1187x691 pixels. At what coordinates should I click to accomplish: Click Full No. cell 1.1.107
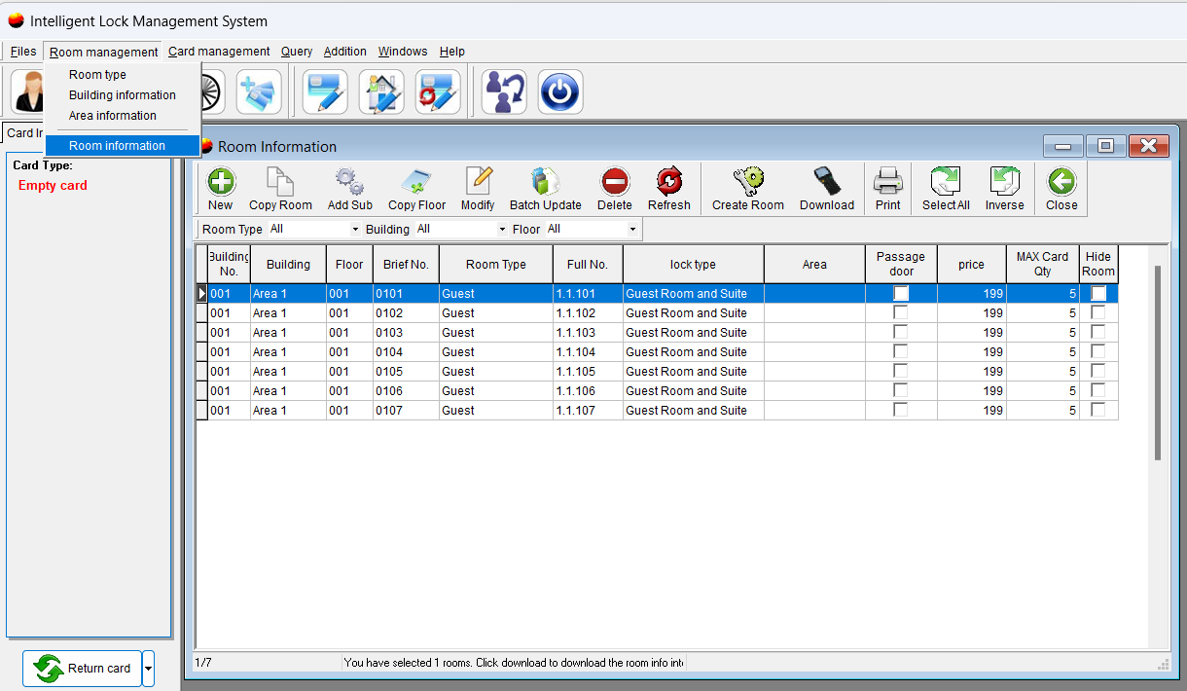click(588, 411)
